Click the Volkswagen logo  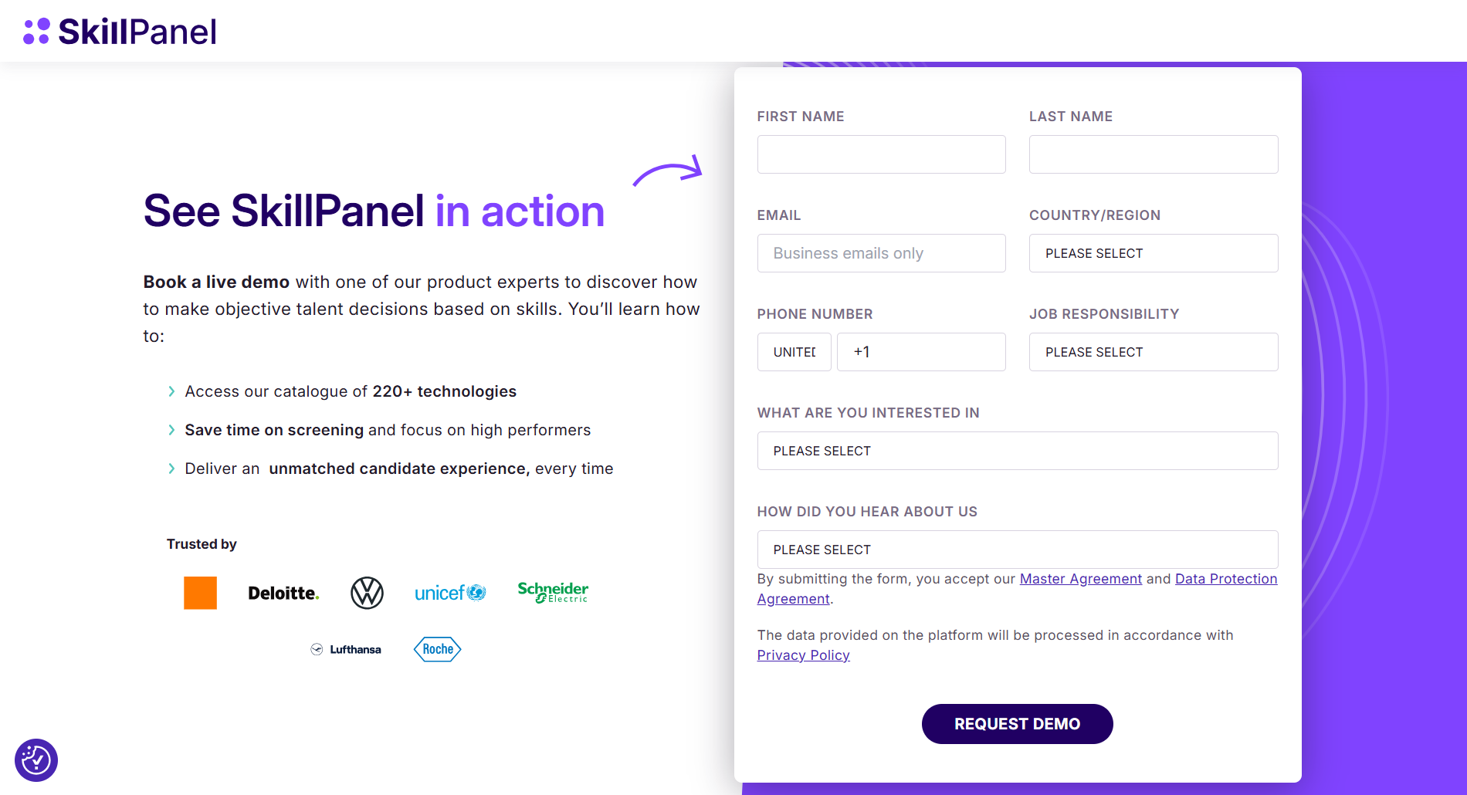tap(367, 593)
